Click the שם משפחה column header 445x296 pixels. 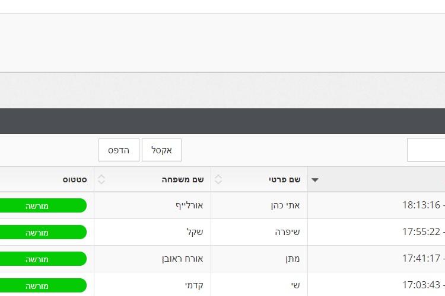click(x=152, y=179)
